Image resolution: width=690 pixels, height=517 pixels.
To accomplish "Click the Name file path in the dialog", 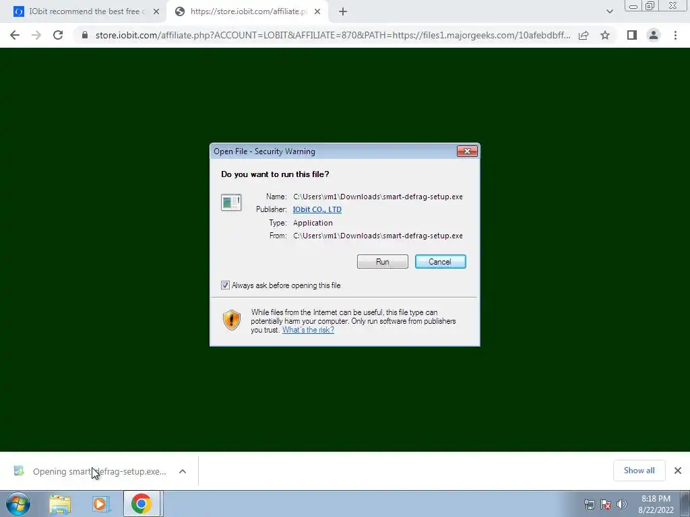I will tap(378, 197).
